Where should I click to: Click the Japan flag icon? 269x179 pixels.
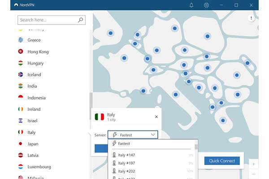(20, 144)
